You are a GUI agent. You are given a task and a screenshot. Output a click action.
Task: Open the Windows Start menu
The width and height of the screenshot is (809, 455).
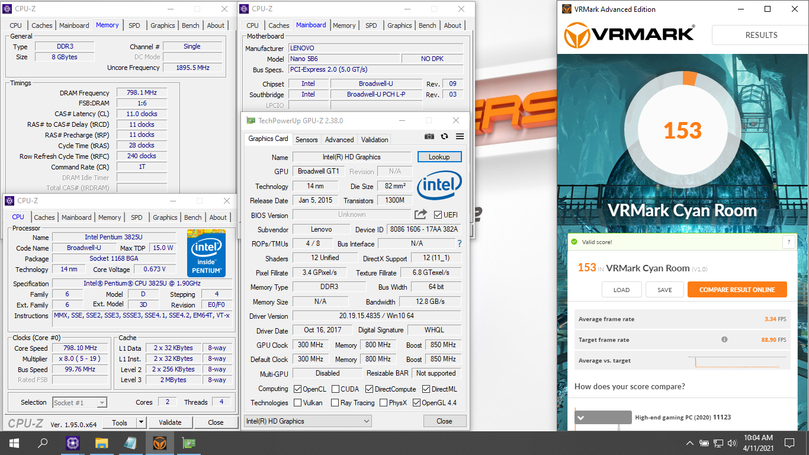[x=14, y=443]
